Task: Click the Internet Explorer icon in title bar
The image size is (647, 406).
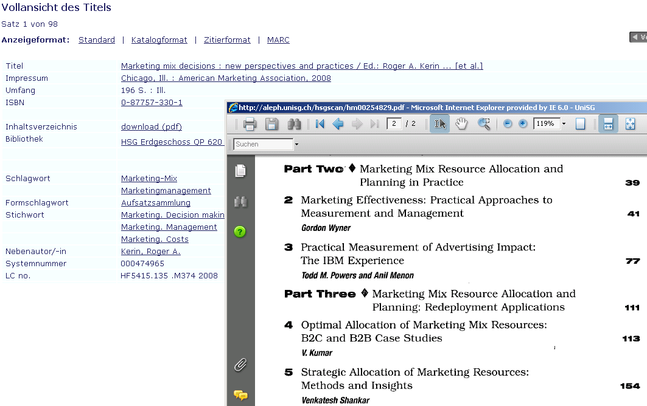Action: point(233,108)
